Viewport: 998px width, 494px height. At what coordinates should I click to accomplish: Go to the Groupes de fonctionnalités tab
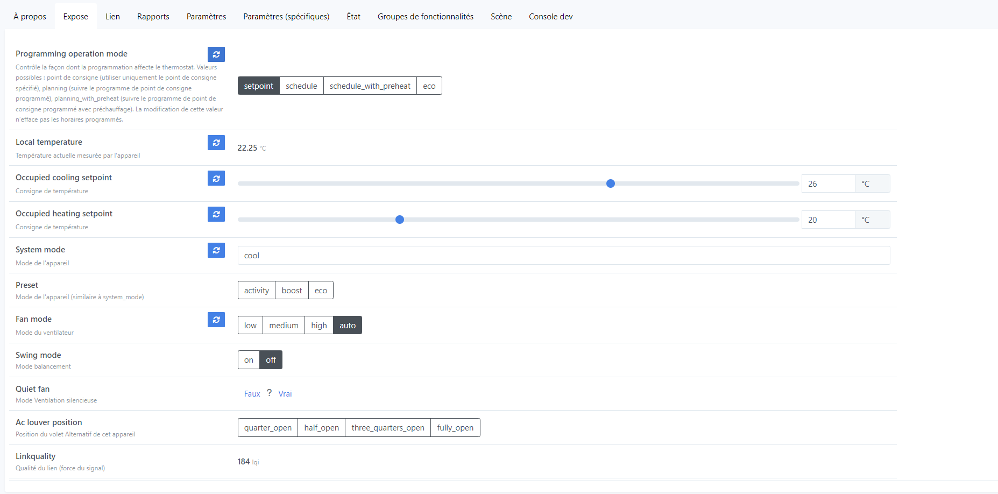tap(425, 17)
